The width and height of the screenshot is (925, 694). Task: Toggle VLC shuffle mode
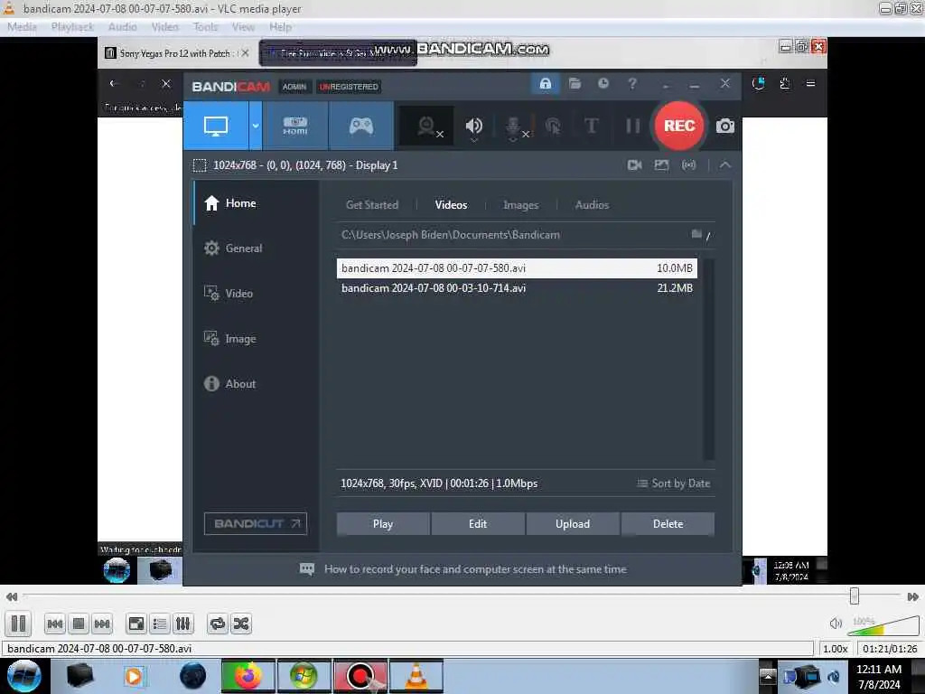click(x=241, y=624)
